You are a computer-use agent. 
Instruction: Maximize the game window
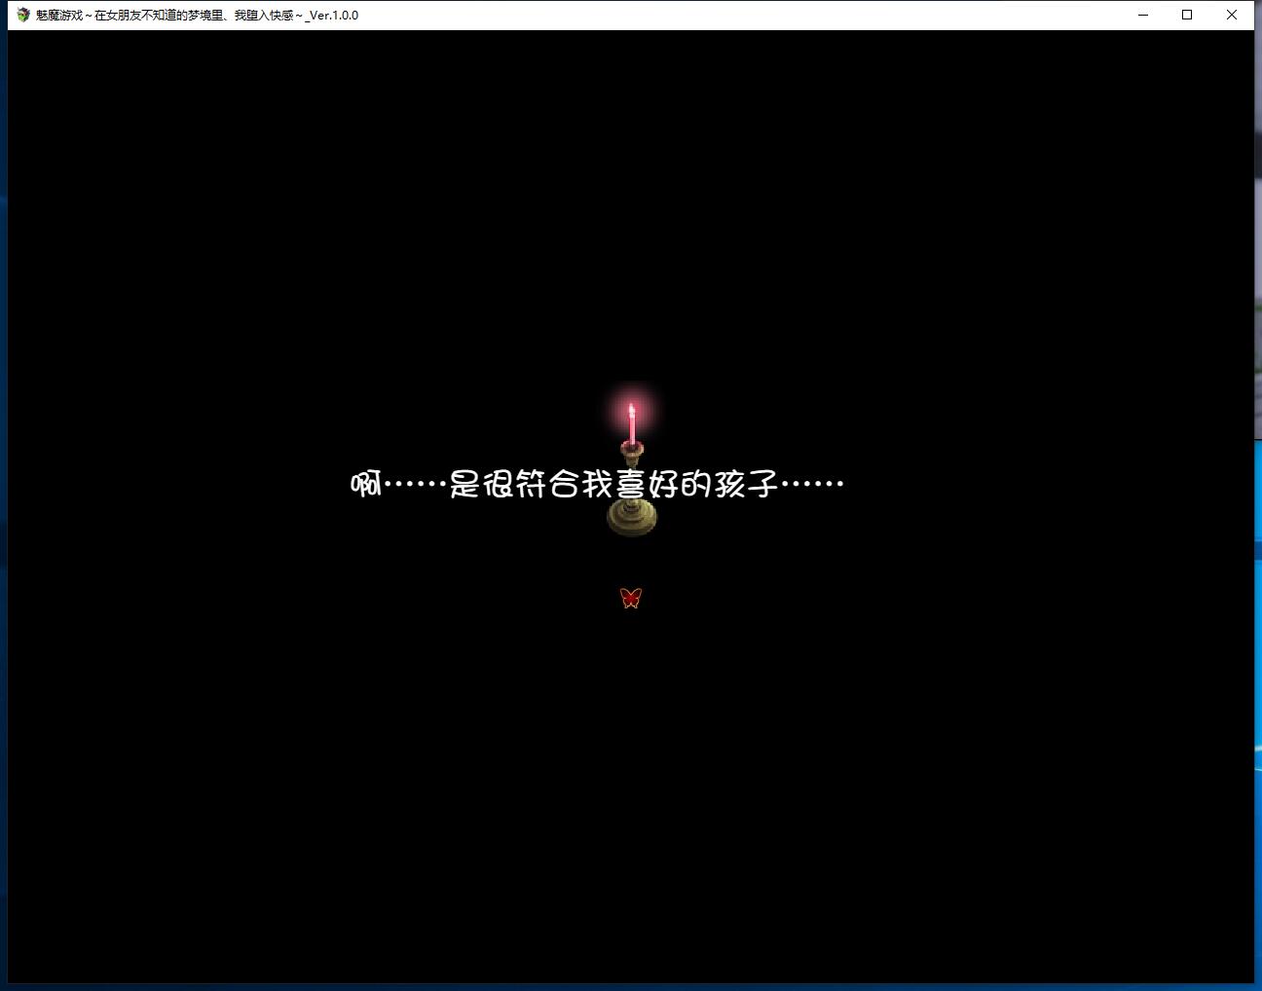tap(1187, 15)
